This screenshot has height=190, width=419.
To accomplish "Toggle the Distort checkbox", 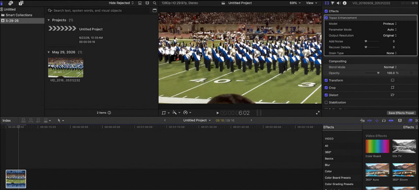I will pos(326,95).
